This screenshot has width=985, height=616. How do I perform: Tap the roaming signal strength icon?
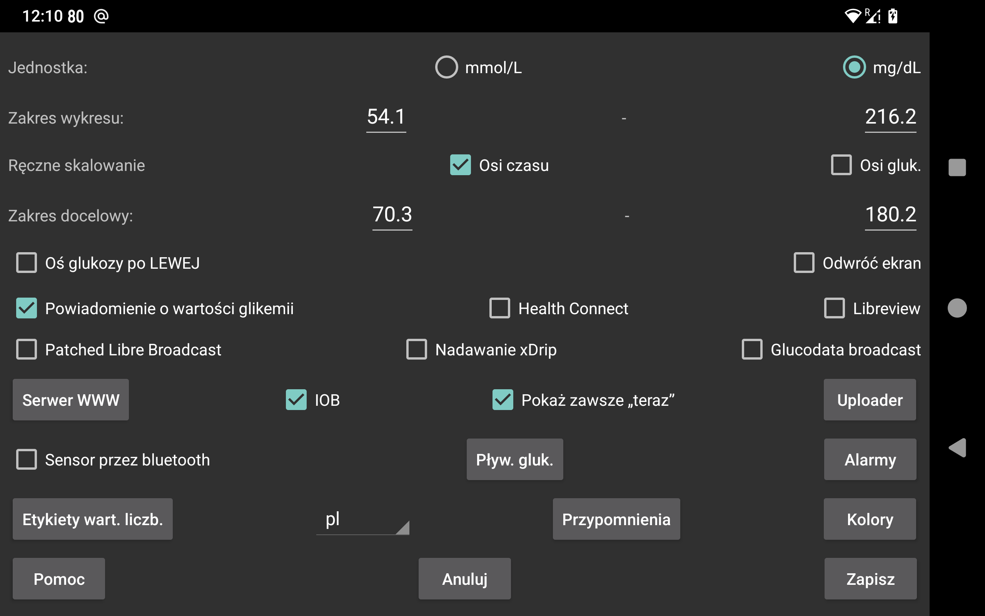[x=872, y=16]
